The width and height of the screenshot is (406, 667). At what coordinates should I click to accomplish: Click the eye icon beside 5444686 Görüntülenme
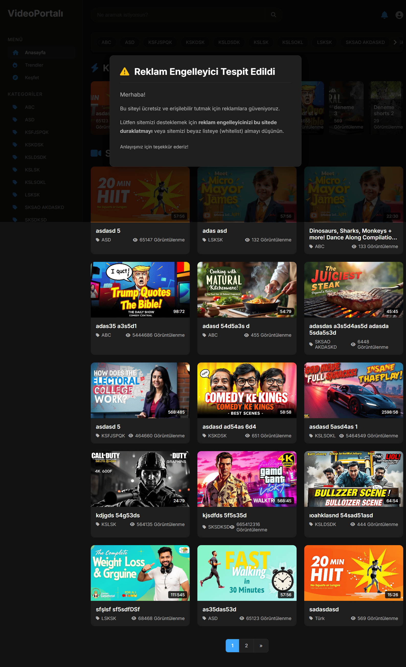(x=128, y=335)
